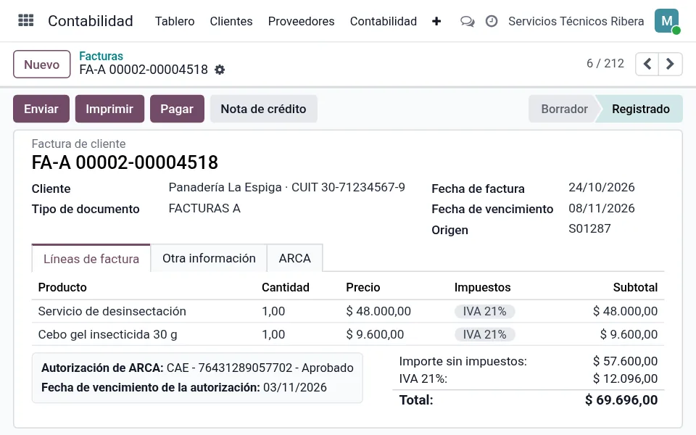
Task: Open the ARCA tab
Action: pos(295,258)
